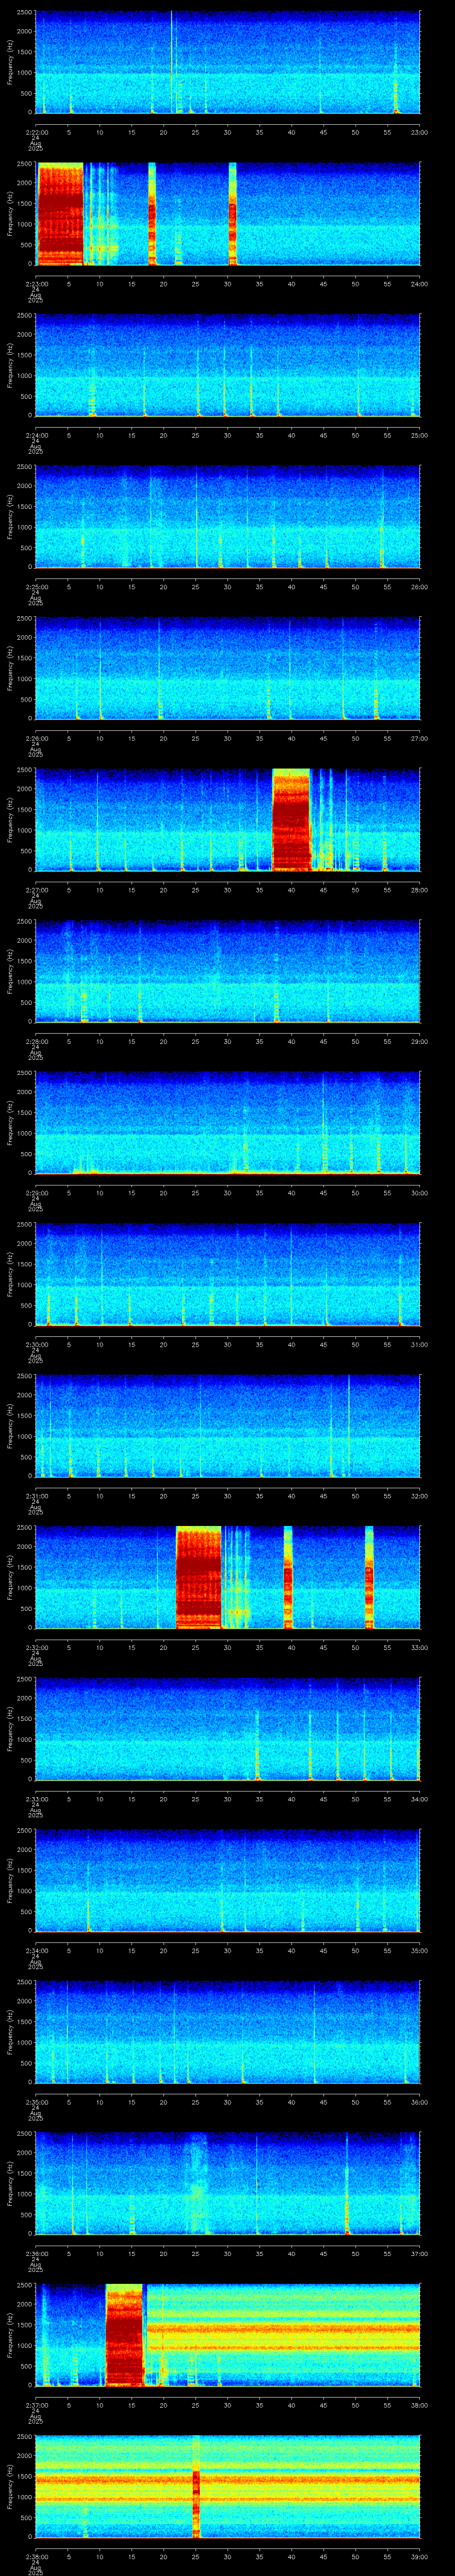
Task: Select the large red event in the 2:32:00 spectrogram
Action: click(x=198, y=1577)
